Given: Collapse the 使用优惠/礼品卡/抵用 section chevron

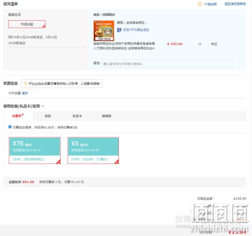Looking at the screenshot, I should [43, 106].
